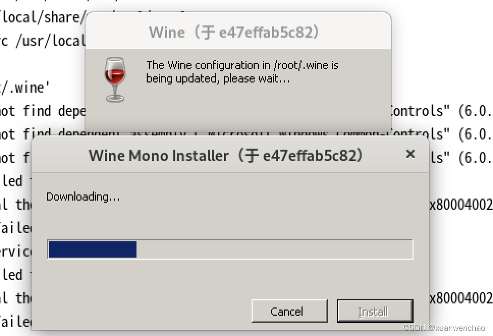
Task: Click the "Downloading..." status label
Action: click(x=83, y=197)
